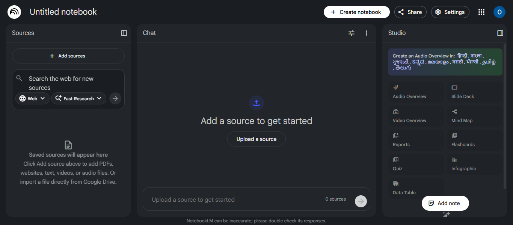Screen dimensions: 513x225
Task: Open the Google apps grid
Action: (481, 12)
